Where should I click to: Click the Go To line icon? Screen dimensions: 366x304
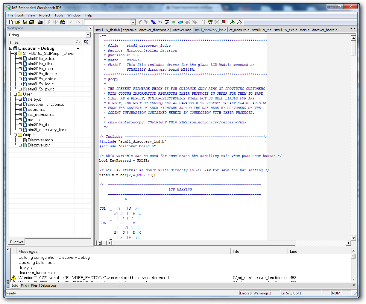point(167,22)
